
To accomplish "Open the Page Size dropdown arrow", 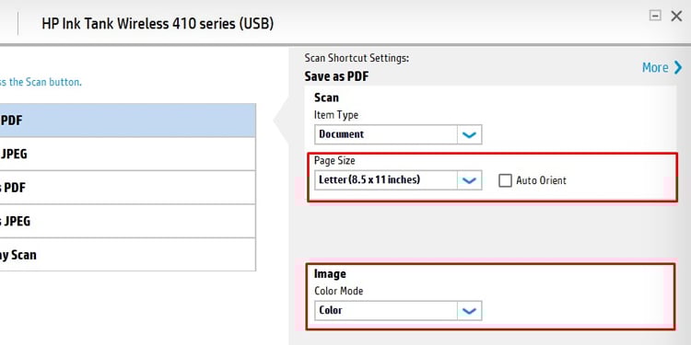I will (469, 180).
